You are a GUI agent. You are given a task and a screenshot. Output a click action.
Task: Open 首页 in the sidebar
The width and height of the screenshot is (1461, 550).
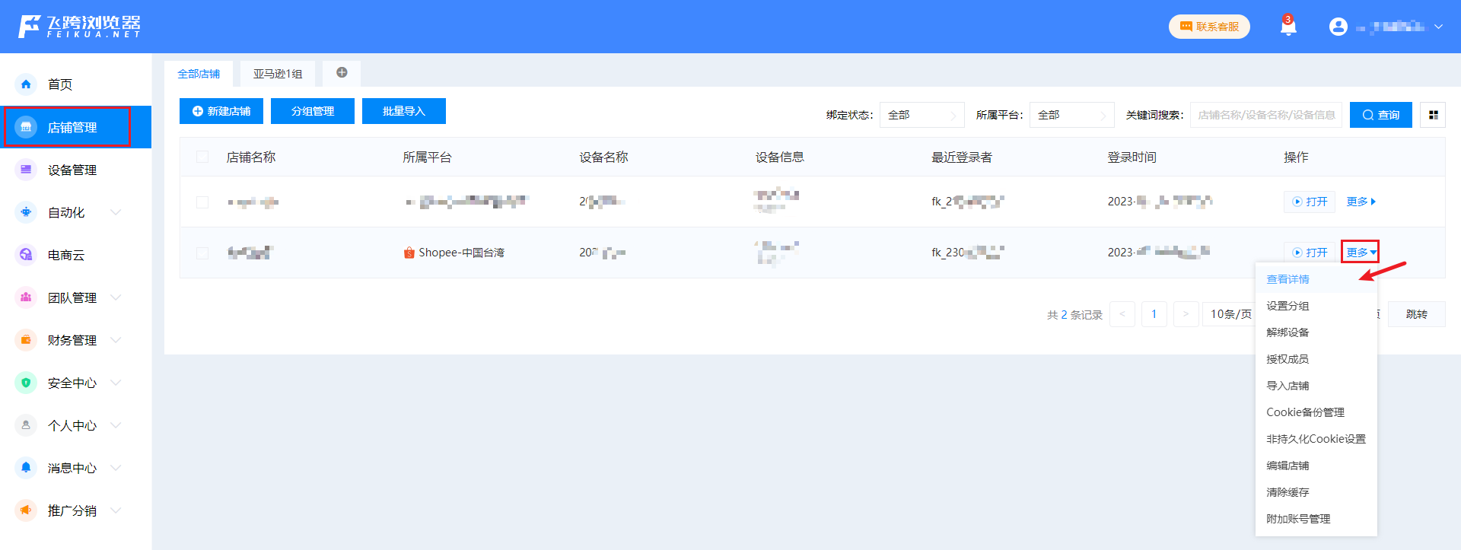point(76,84)
